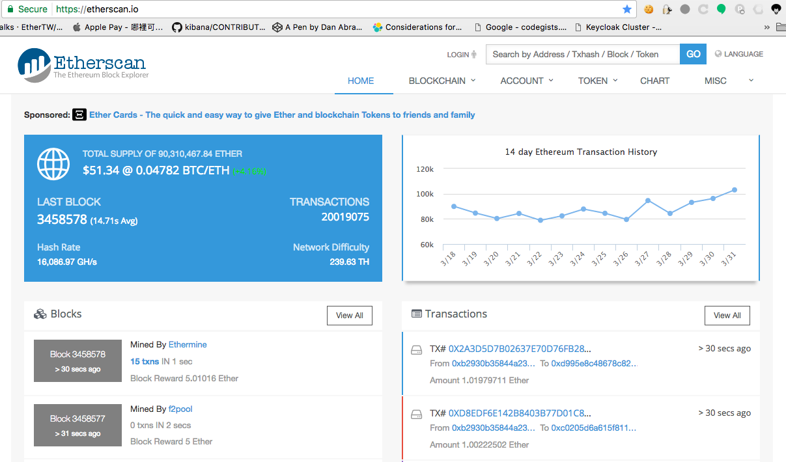Click the 3/18 data point on chart
The height and width of the screenshot is (462, 786).
(454, 206)
